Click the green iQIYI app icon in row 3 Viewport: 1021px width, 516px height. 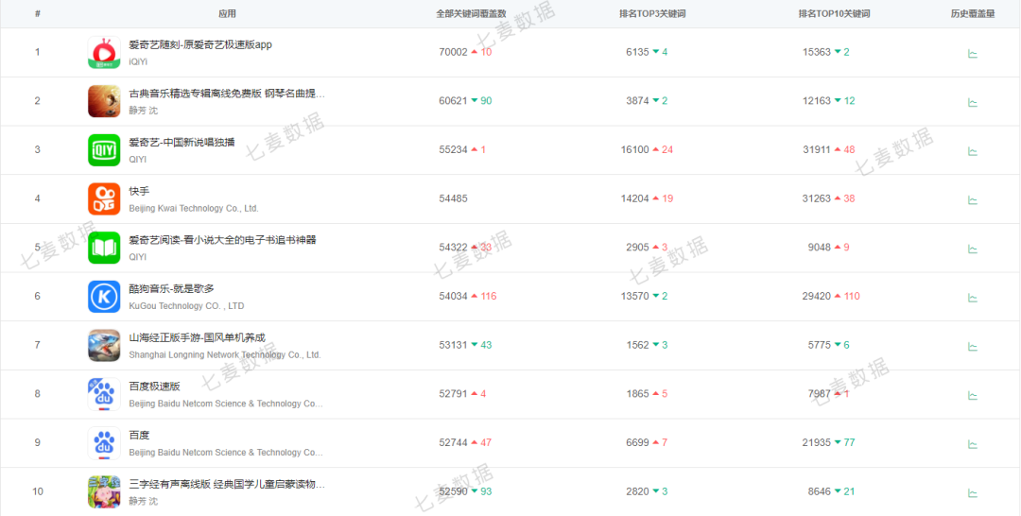tap(104, 149)
